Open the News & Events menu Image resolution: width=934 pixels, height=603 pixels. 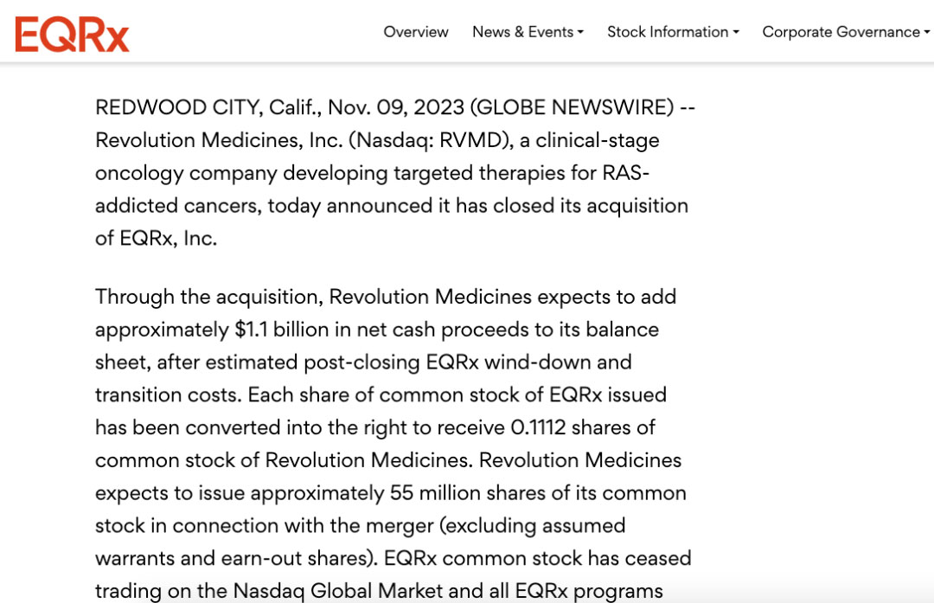pos(522,32)
